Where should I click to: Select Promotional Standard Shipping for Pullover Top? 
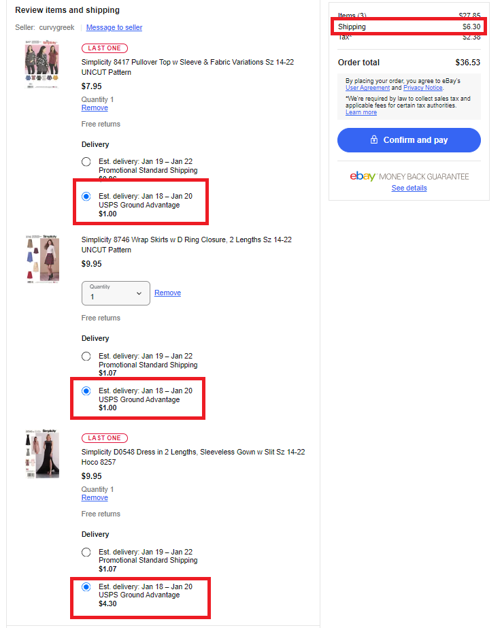86,162
